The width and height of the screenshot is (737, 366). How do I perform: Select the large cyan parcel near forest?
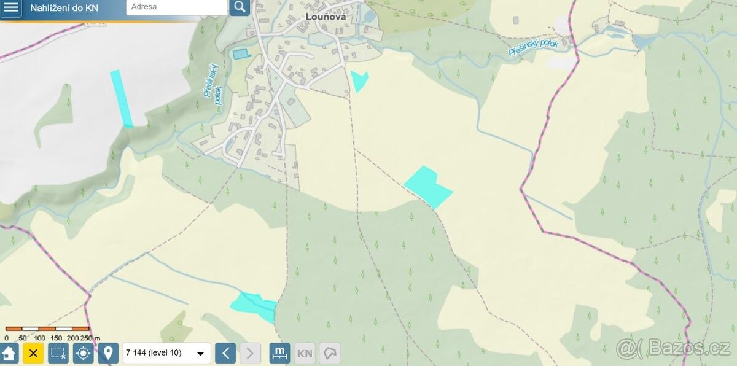click(428, 187)
